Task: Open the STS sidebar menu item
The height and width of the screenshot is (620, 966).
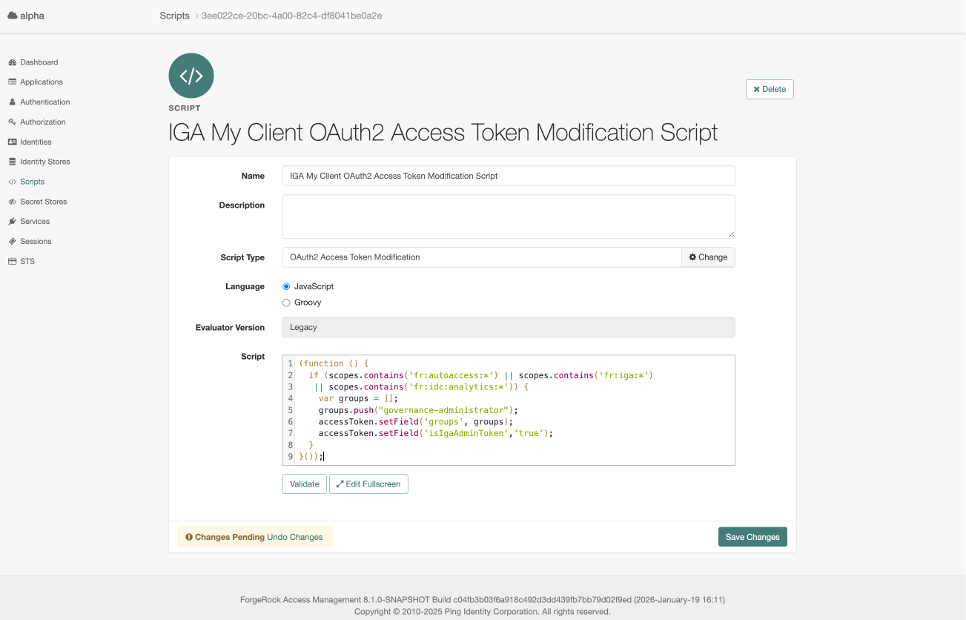Action: click(x=28, y=261)
